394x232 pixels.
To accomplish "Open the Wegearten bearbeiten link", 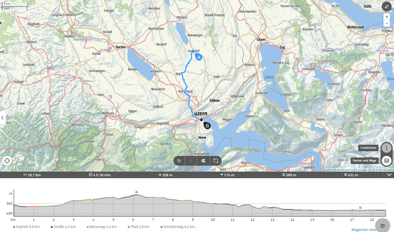I will click(364, 230).
